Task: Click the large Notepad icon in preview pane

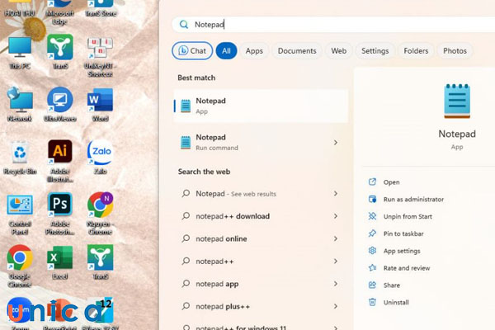Action: (x=457, y=101)
